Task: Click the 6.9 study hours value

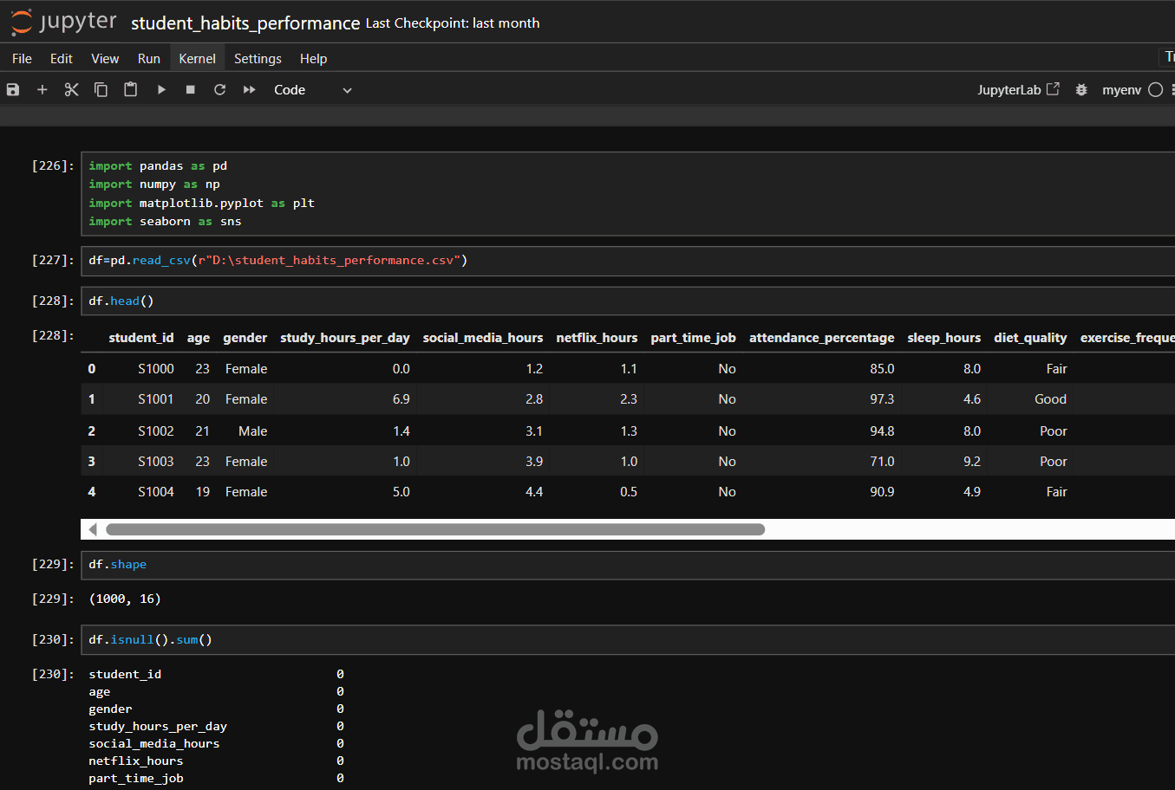Action: click(x=401, y=399)
